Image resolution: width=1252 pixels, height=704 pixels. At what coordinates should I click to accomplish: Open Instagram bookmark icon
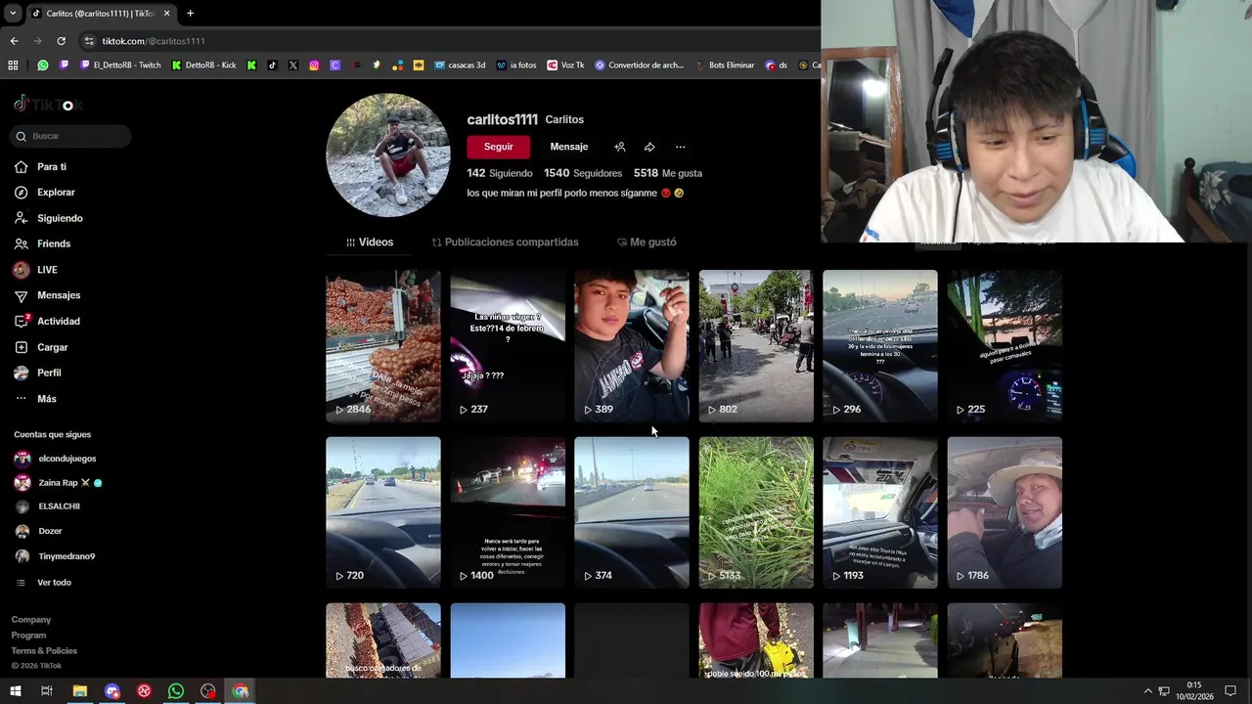pos(314,66)
